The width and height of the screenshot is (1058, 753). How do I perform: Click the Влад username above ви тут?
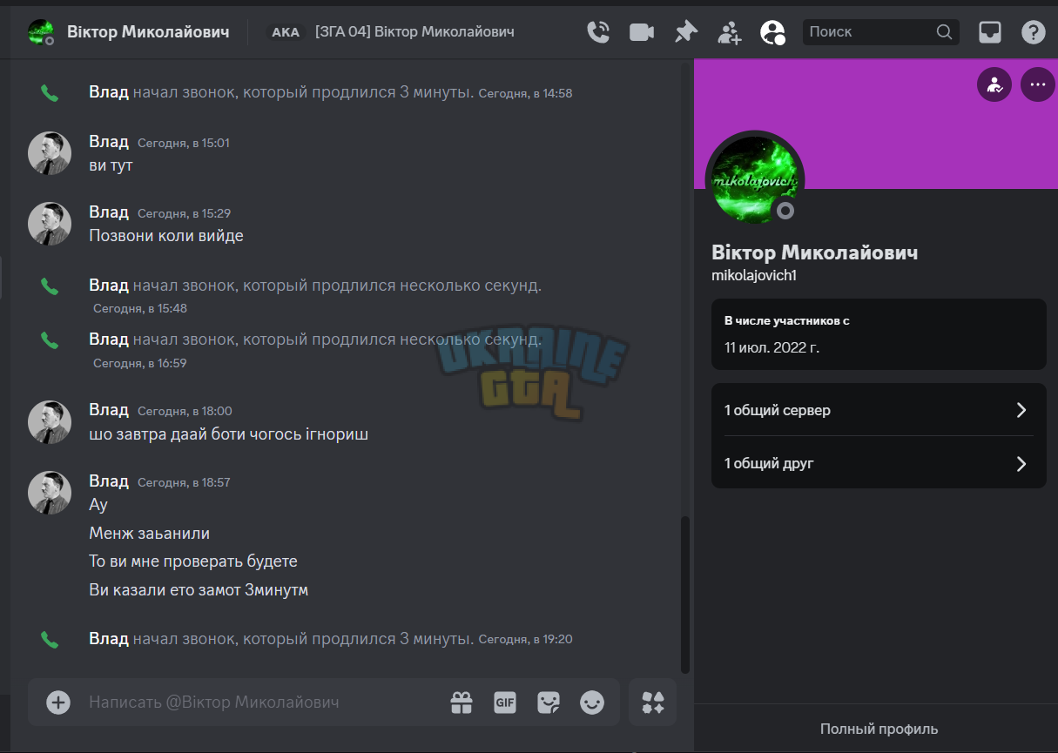pyautogui.click(x=109, y=142)
